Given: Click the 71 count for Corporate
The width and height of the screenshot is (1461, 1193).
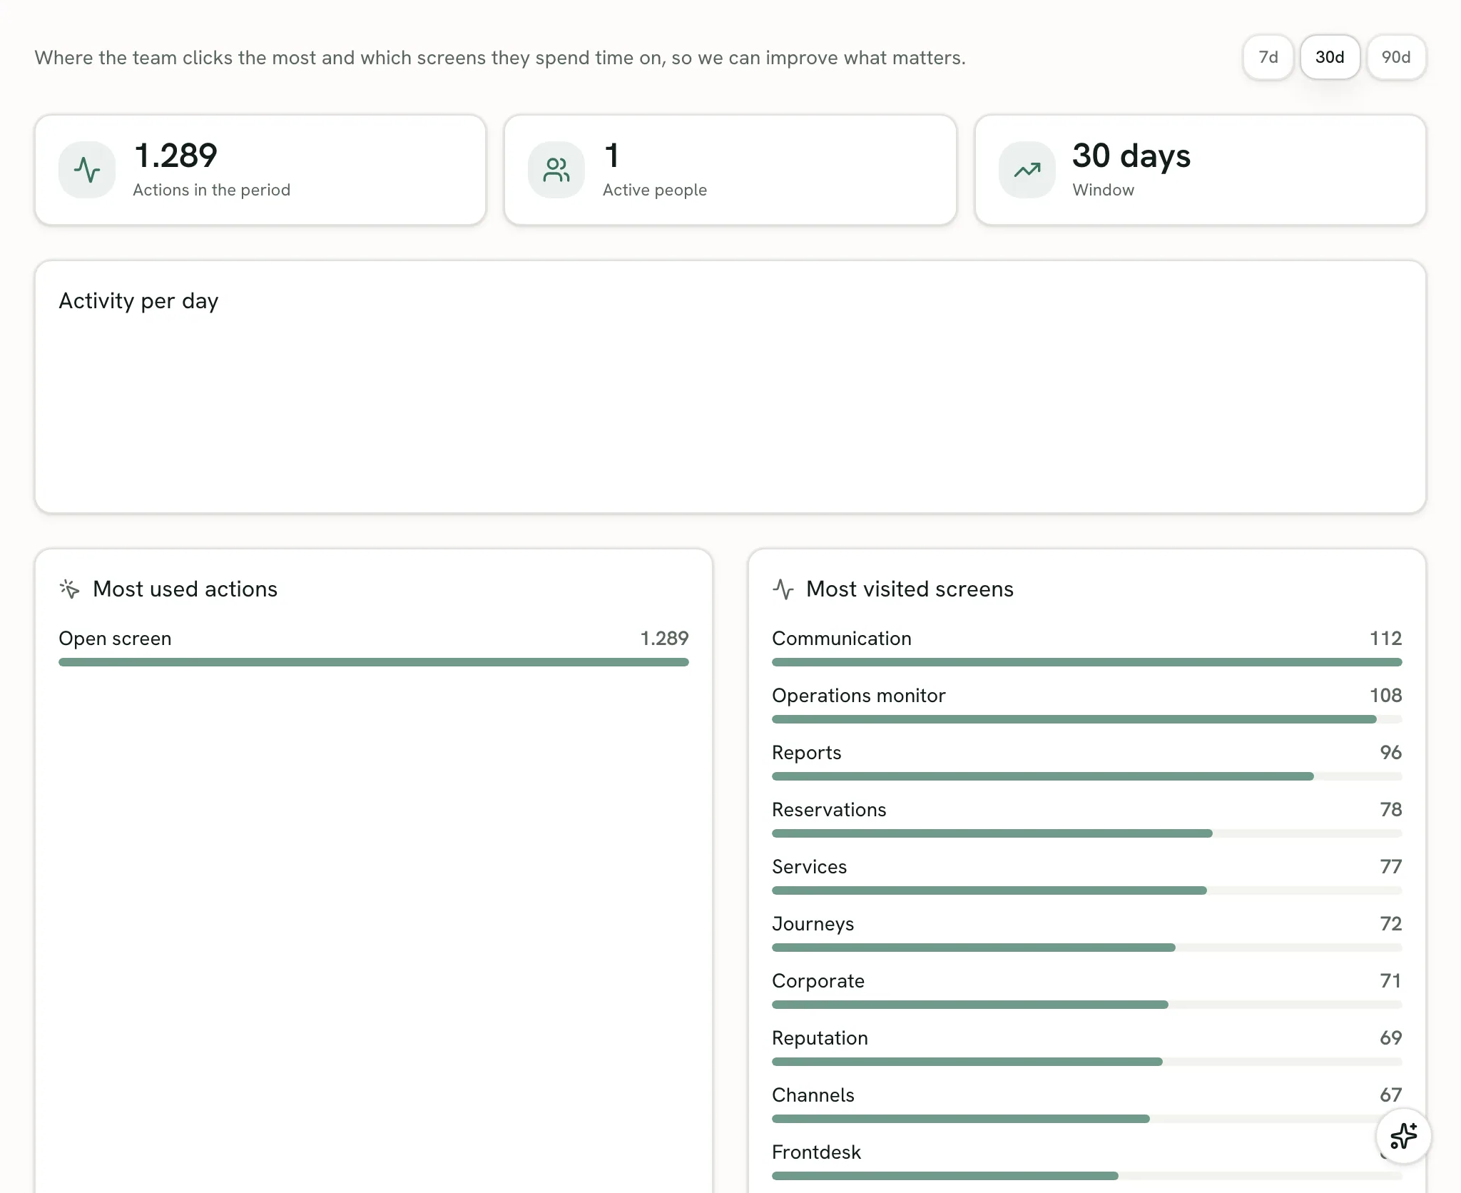Looking at the screenshot, I should (x=1390, y=981).
